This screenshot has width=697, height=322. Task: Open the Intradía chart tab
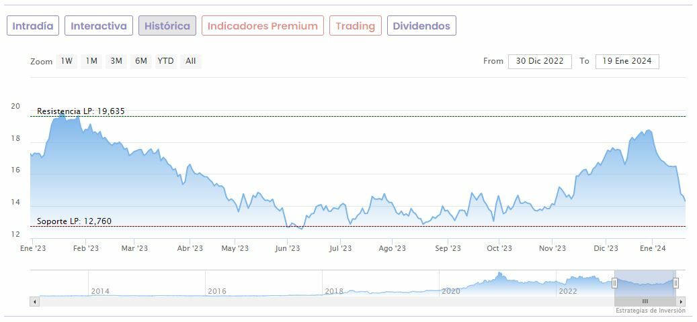click(33, 26)
